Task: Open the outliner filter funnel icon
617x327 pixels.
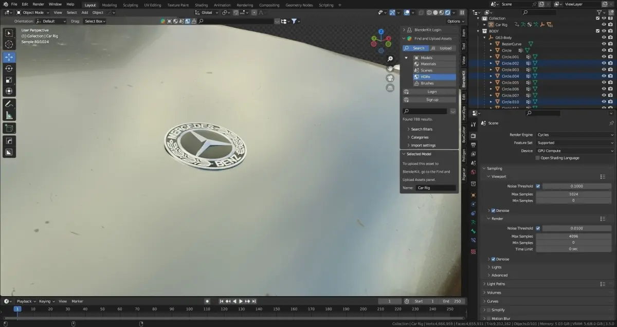Action: [600, 12]
